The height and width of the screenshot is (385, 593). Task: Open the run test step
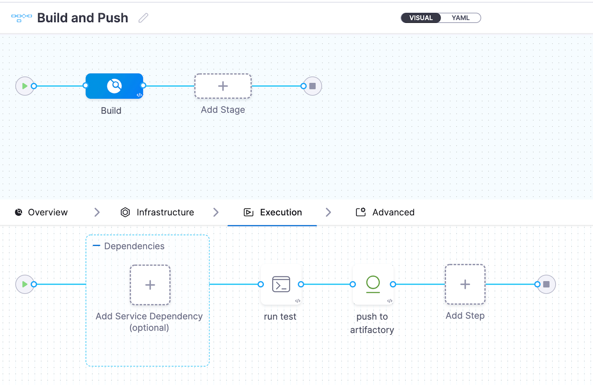(281, 284)
